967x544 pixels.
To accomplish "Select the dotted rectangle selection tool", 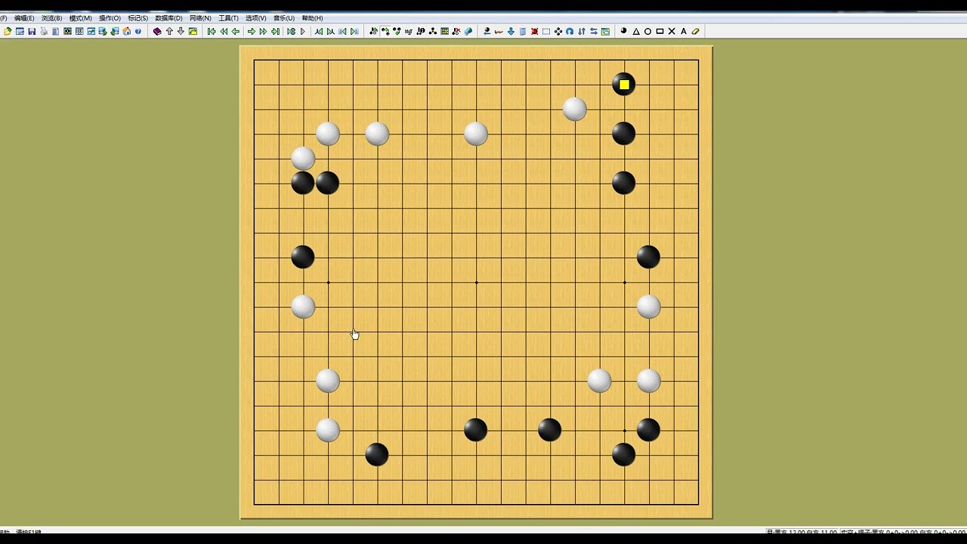I will point(546,32).
